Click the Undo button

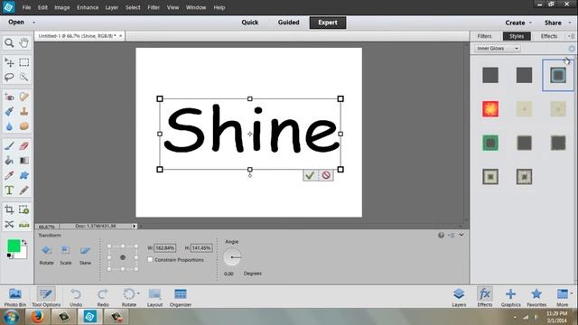tap(76, 297)
